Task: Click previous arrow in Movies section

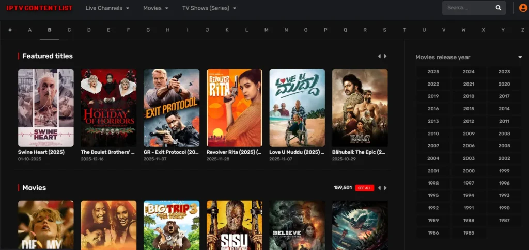Action: pyautogui.click(x=379, y=188)
